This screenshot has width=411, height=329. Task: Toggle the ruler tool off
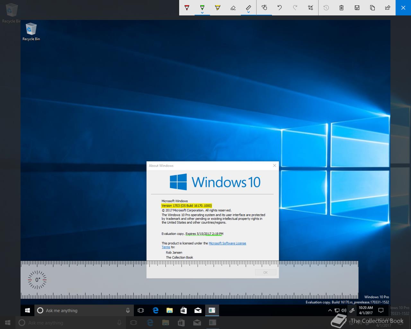(249, 7)
